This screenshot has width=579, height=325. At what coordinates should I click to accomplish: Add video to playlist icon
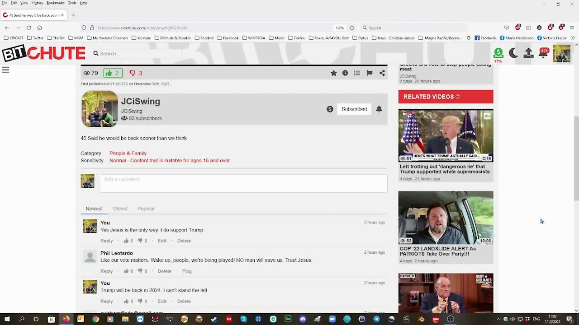point(357,73)
